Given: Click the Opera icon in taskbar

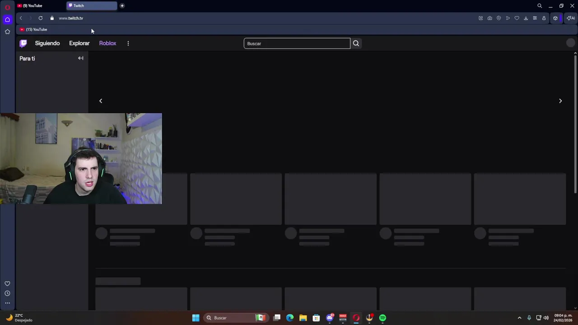Looking at the screenshot, I should click(x=356, y=318).
